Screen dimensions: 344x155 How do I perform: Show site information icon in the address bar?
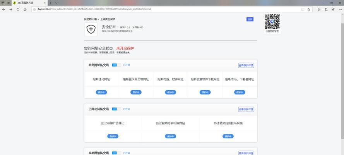[x=34, y=9]
